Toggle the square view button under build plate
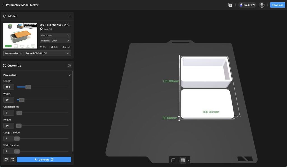This screenshot has width=287, height=167. pyautogui.click(x=173, y=160)
